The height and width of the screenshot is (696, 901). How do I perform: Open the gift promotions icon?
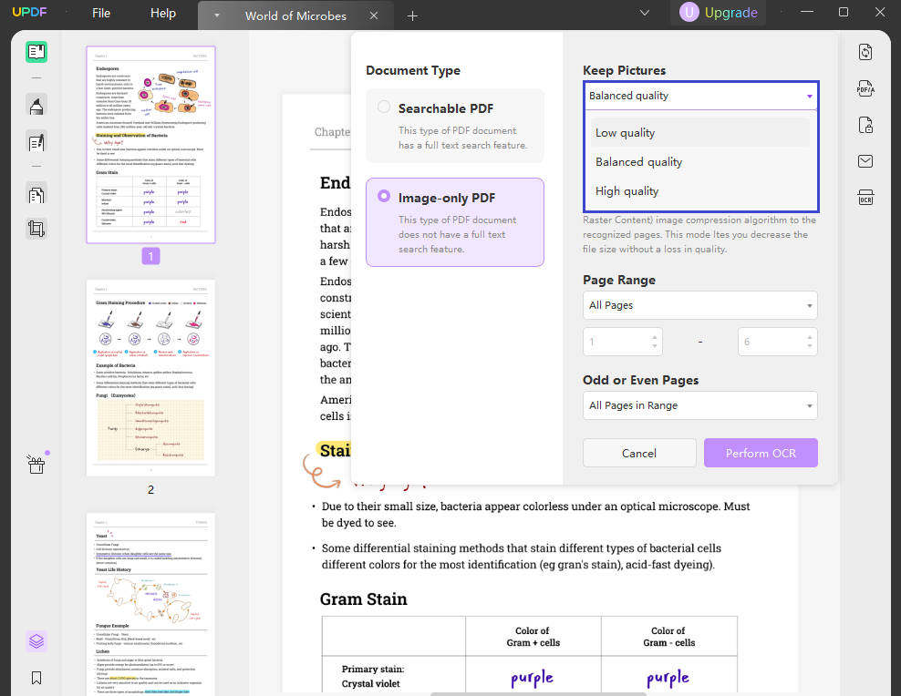tap(36, 465)
